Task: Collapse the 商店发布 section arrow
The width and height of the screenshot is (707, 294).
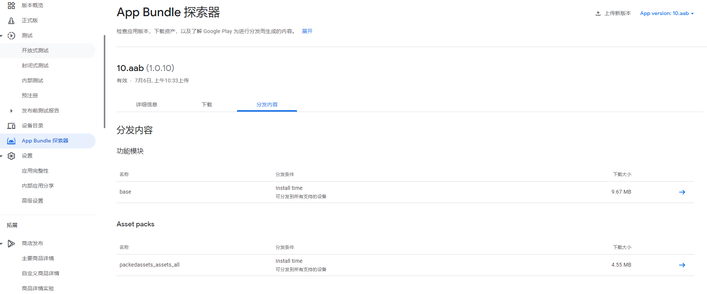Action: [2, 244]
